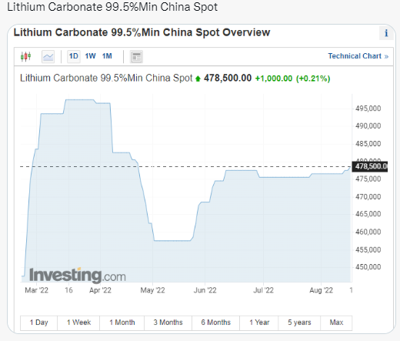Show the 6 Months range
400x341 pixels.
(215, 323)
